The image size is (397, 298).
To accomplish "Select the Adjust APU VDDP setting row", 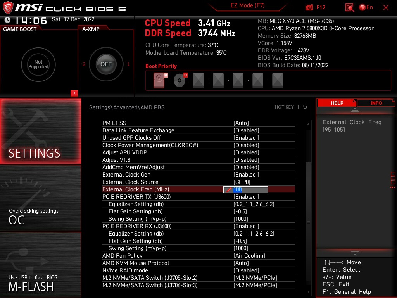I will pos(198,152).
